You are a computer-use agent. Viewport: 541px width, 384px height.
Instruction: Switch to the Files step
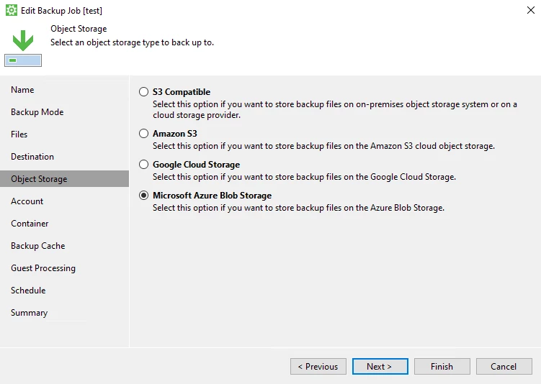19,134
